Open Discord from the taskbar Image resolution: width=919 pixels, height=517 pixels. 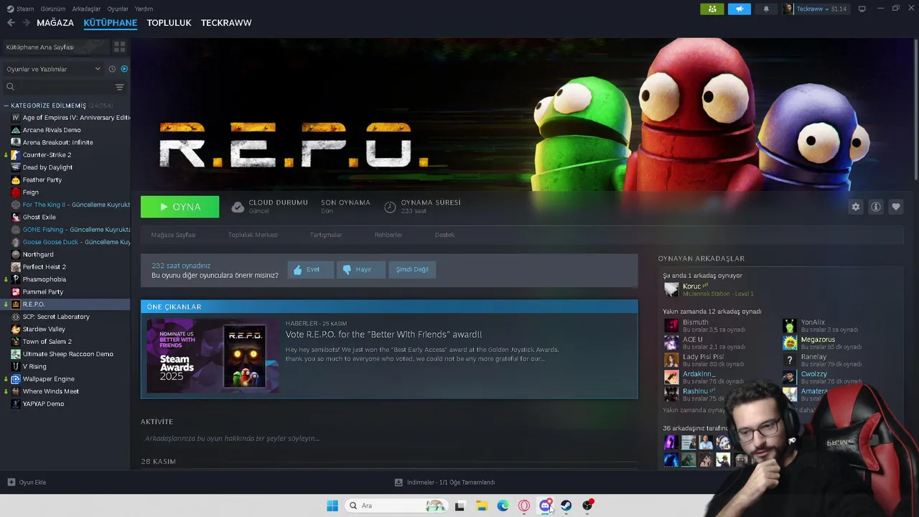click(545, 506)
